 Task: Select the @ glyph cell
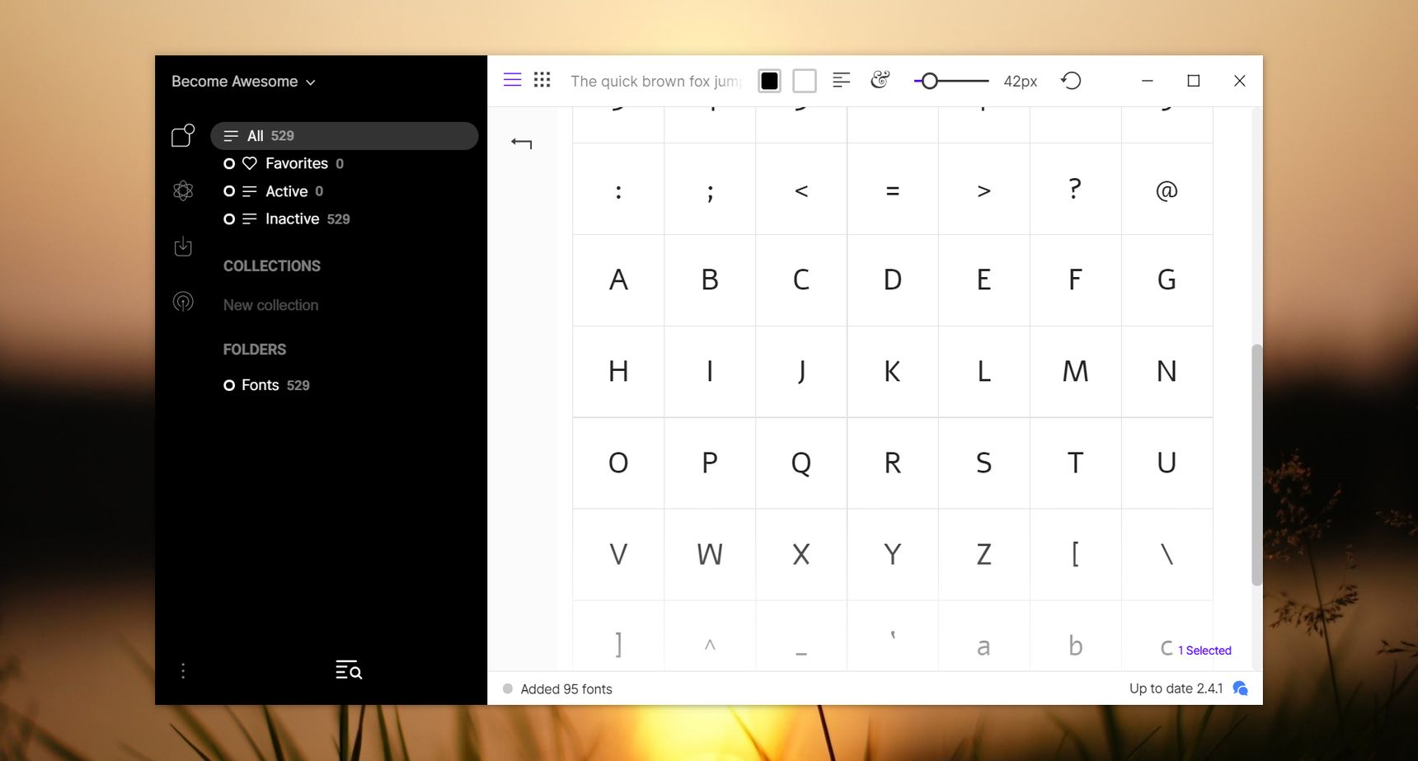1167,190
